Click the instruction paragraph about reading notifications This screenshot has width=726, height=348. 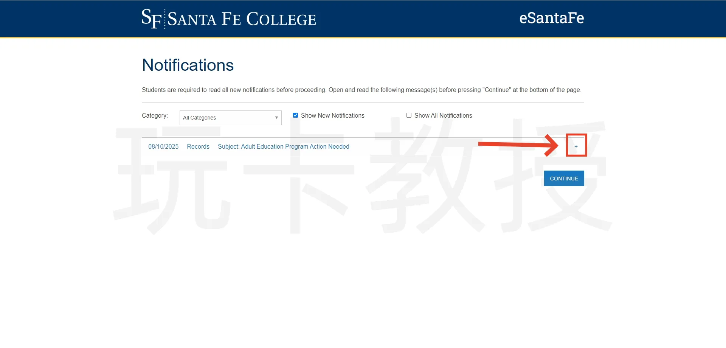pos(361,90)
